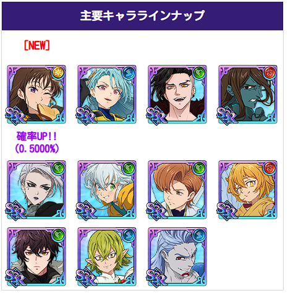Screen dimensions: 288x293
Task: Choose the gray-skinned red-eyed demon card
Action: point(177,257)
